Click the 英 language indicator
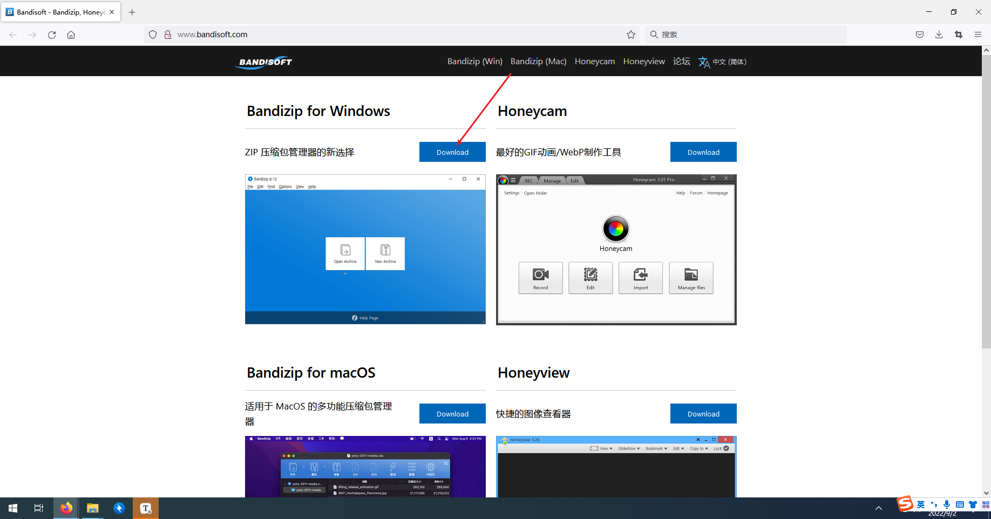The width and height of the screenshot is (991, 519). pos(921,504)
